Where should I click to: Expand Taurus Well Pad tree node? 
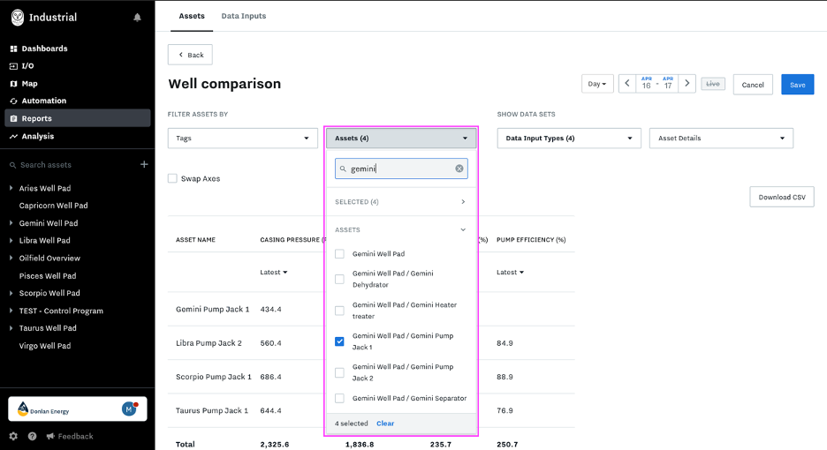pyautogui.click(x=11, y=327)
